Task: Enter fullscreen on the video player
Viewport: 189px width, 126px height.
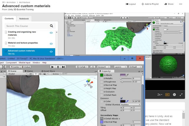Action: tap(181, 95)
